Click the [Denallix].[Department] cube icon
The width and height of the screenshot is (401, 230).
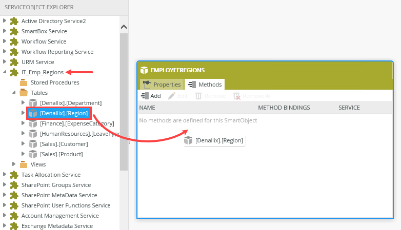(x=33, y=103)
